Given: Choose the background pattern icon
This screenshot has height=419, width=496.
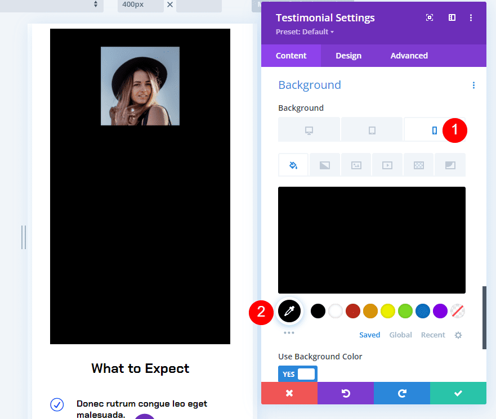Looking at the screenshot, I should (x=418, y=164).
